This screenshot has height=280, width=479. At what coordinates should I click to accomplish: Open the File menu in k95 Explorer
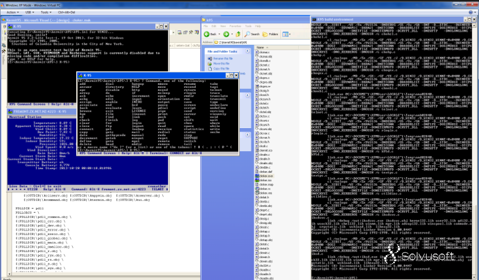pyautogui.click(x=206, y=26)
